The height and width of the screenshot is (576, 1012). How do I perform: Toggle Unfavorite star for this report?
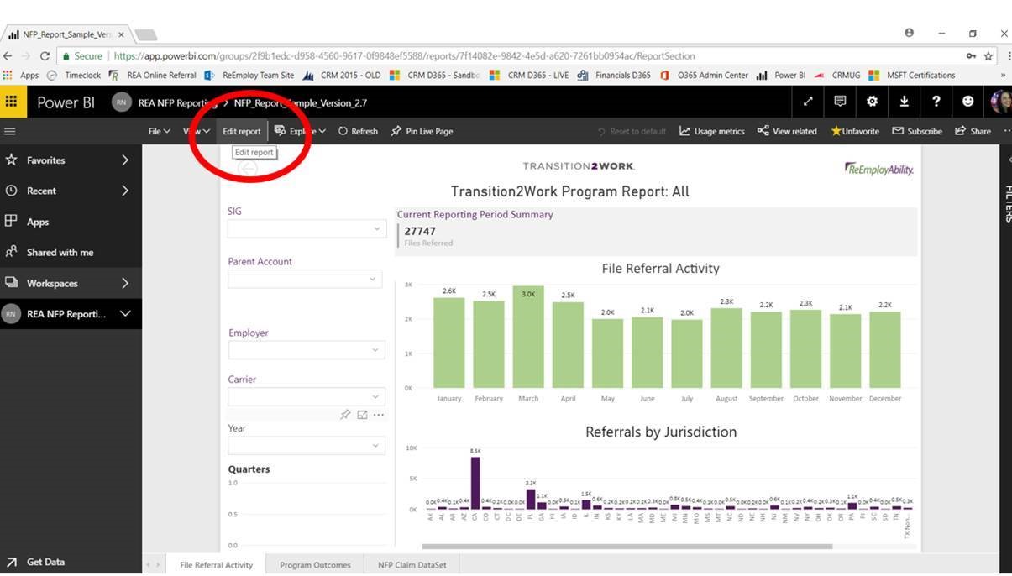click(x=855, y=131)
